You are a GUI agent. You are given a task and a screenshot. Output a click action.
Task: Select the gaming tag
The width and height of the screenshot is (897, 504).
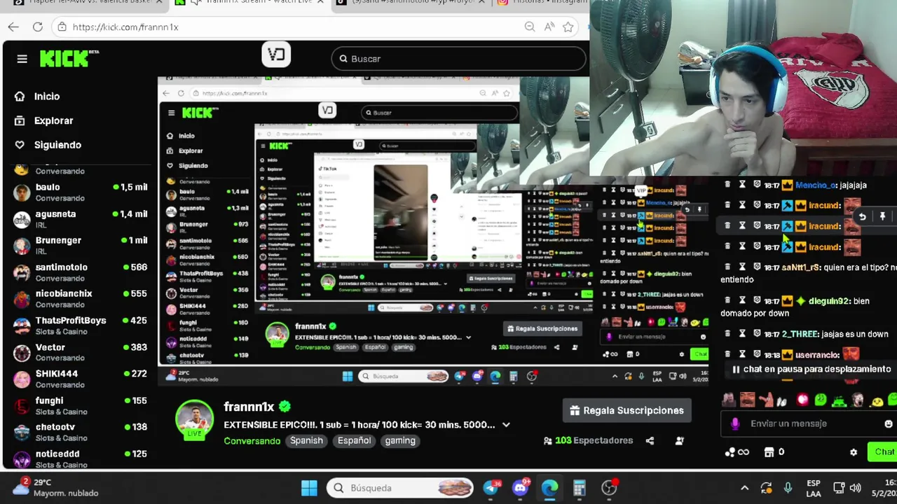(x=400, y=440)
